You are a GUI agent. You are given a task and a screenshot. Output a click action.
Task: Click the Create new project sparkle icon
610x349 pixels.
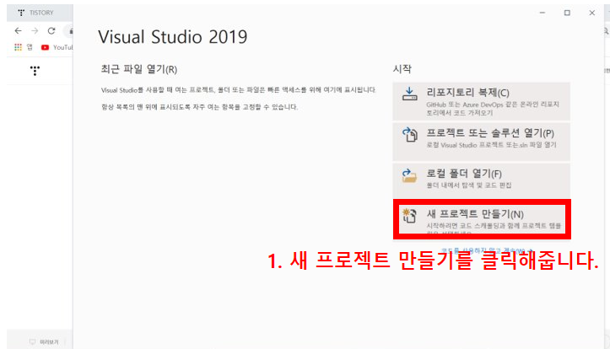coord(409,216)
